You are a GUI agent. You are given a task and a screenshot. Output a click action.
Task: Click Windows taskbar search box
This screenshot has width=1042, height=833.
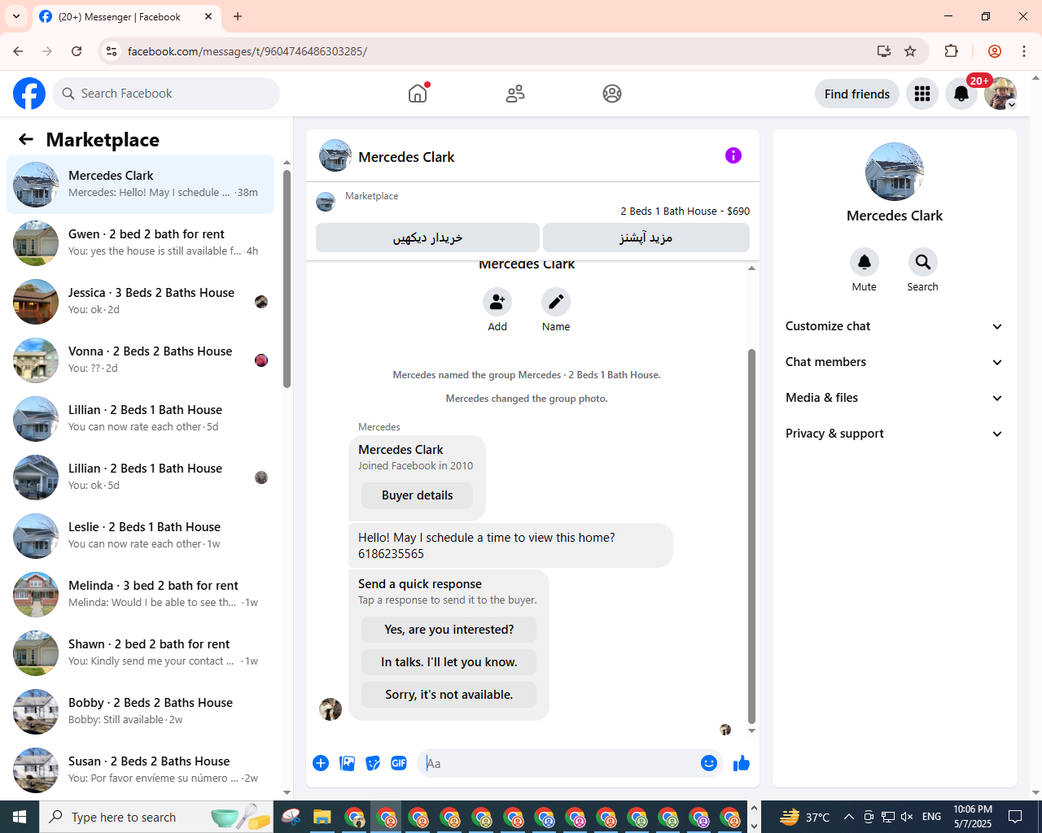[157, 817]
